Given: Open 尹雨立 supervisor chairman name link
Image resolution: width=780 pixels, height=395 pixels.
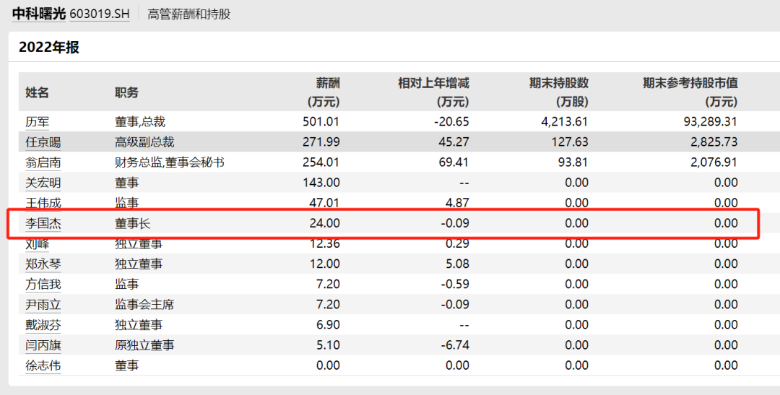Looking at the screenshot, I should click(43, 305).
